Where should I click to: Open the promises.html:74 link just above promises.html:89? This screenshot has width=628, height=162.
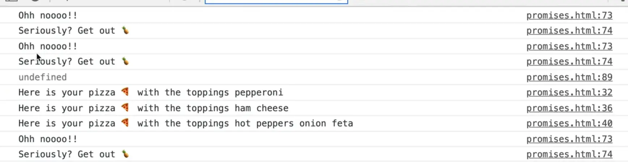tap(569, 61)
